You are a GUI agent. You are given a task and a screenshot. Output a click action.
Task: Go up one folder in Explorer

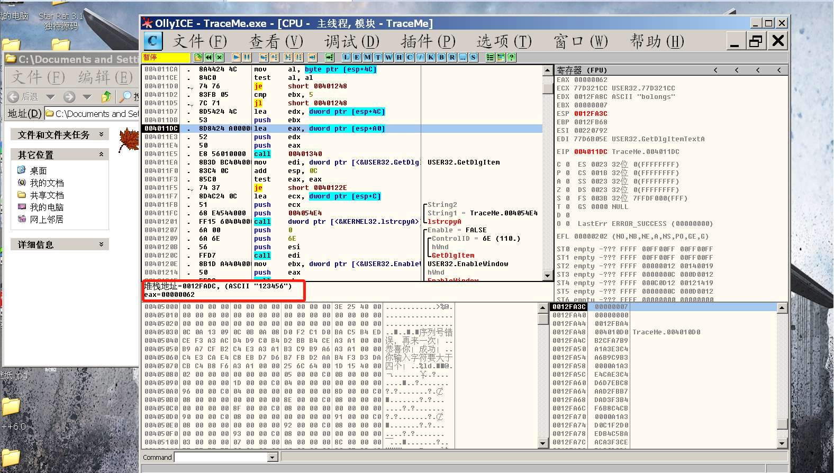[x=106, y=97]
